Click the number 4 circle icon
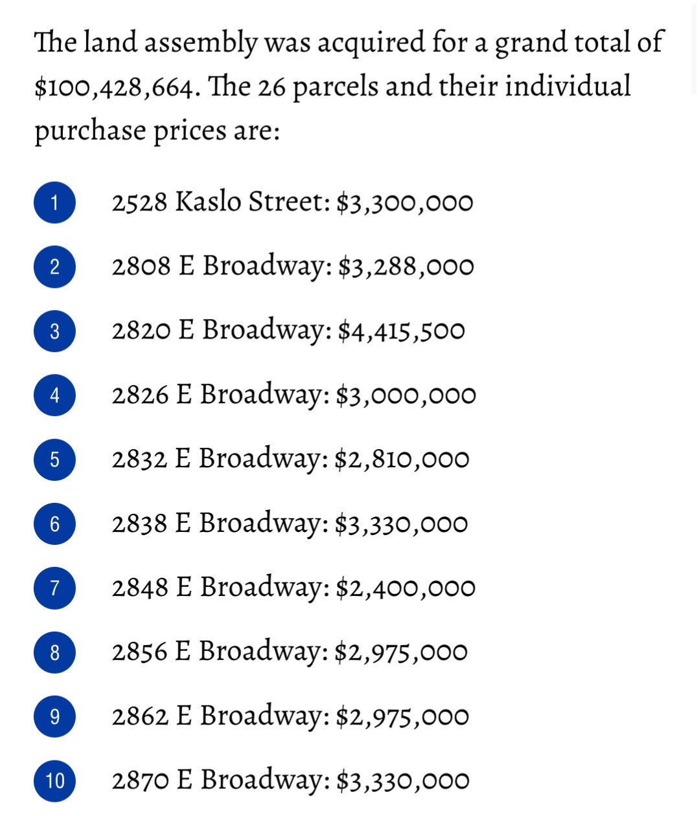 [54, 395]
